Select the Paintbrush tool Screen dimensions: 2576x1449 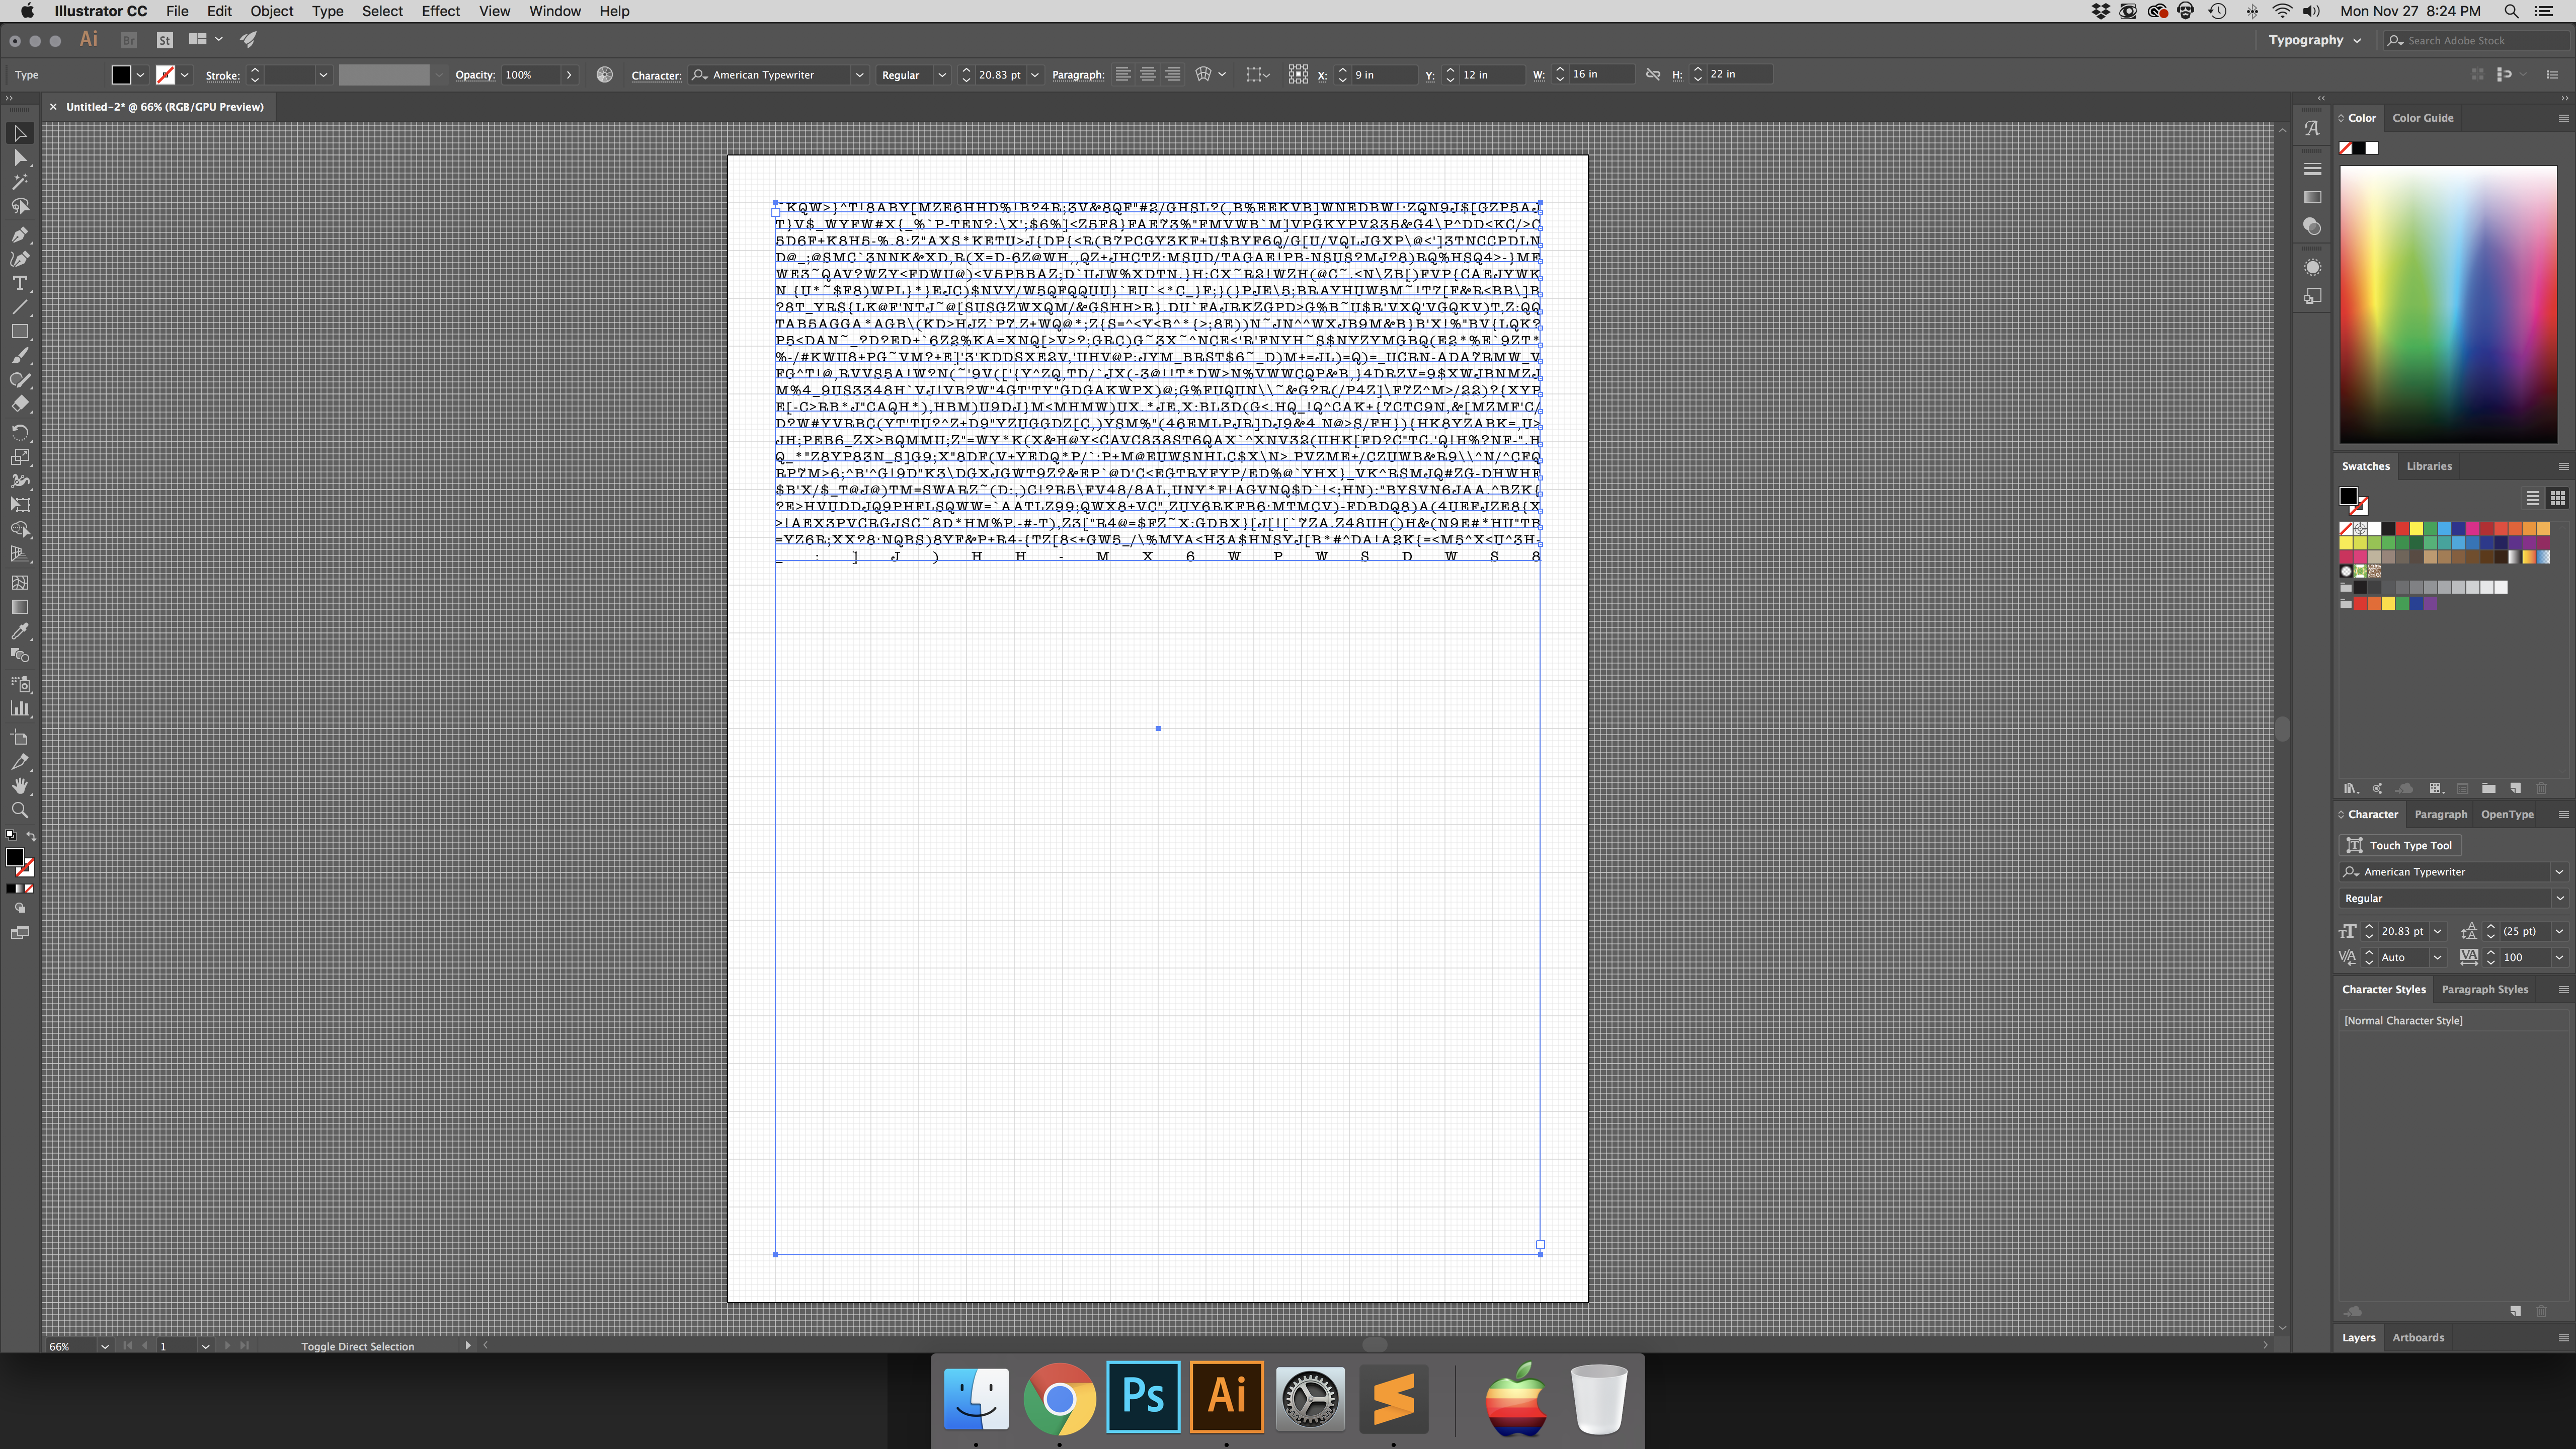tap(20, 356)
